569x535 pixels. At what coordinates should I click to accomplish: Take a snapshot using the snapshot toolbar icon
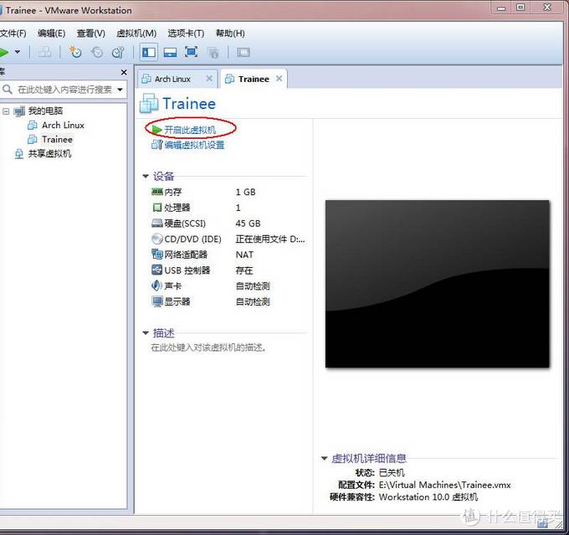tap(75, 52)
